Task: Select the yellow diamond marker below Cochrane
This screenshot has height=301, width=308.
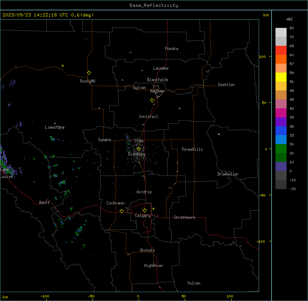Action: (121, 211)
